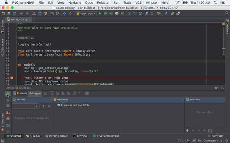Click the Cut scissors icon
Image resolution: width=230 pixels, height=143 pixels.
point(34,14)
